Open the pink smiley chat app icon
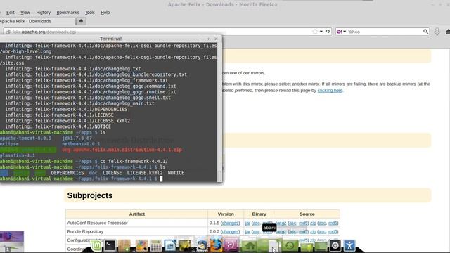 (231, 245)
